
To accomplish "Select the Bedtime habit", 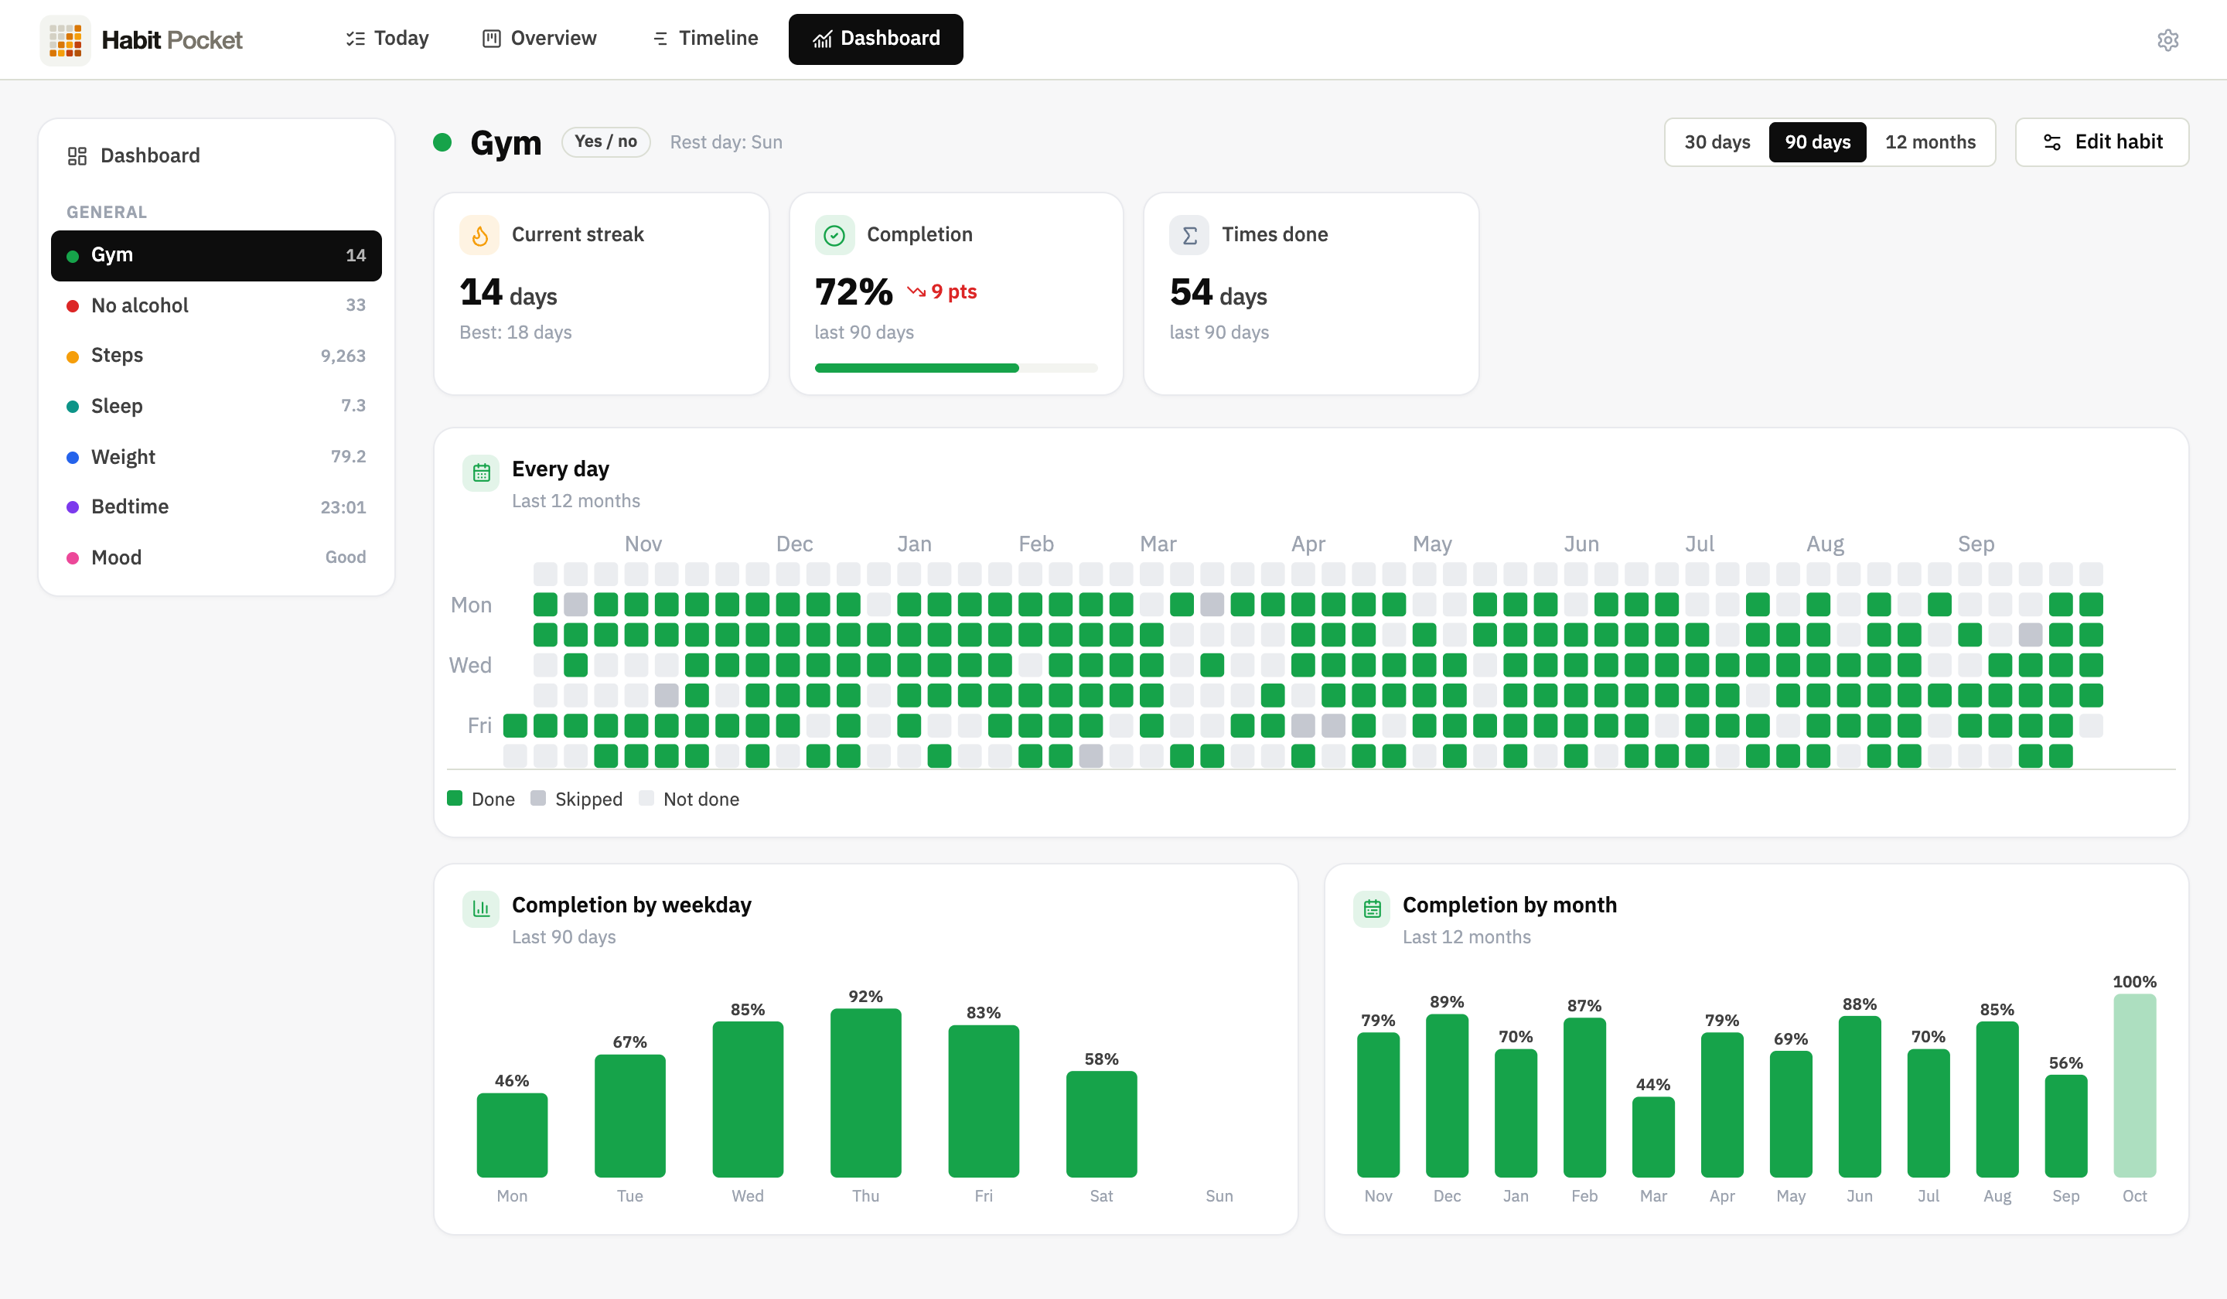I will tap(217, 507).
